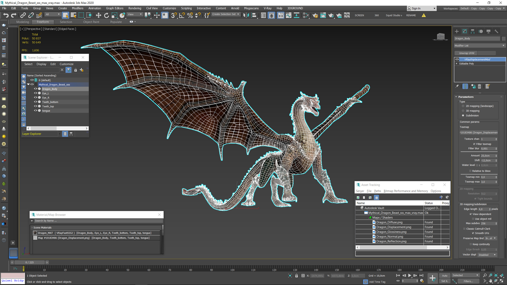Click the yellow warning triangle icon
This screenshot has height=285, width=507.
tap(424, 15)
